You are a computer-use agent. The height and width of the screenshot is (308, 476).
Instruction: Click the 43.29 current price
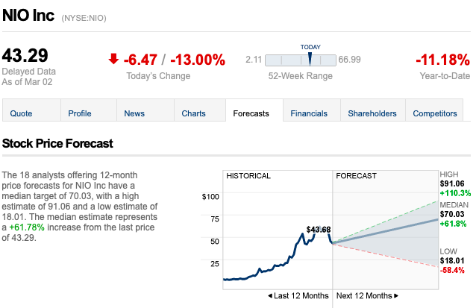25,55
